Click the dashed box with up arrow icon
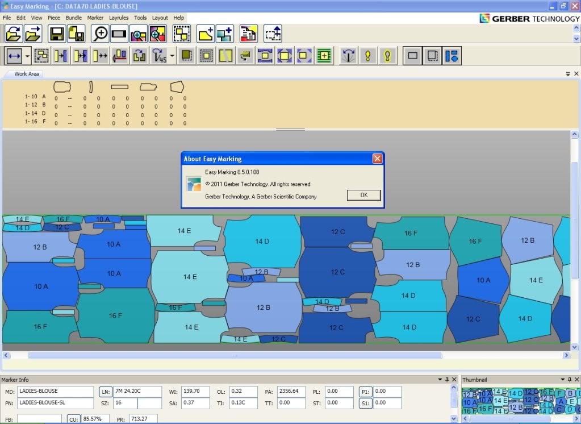 [x=273, y=34]
